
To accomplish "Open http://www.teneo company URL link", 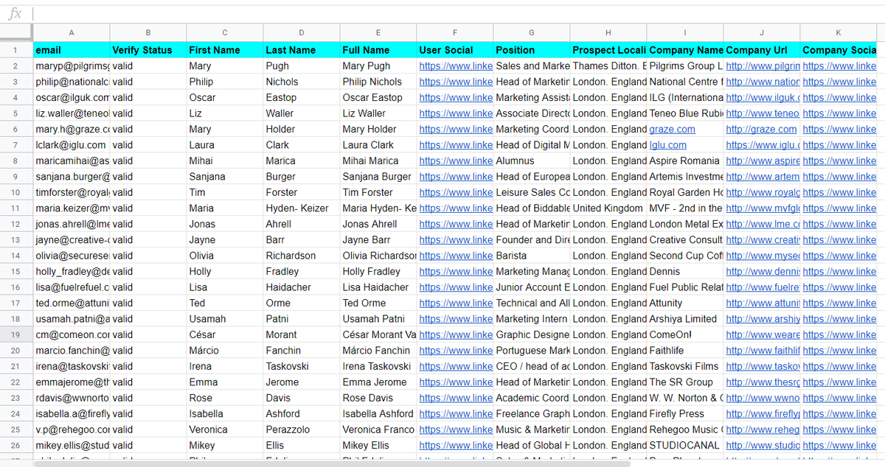I will tap(763, 113).
